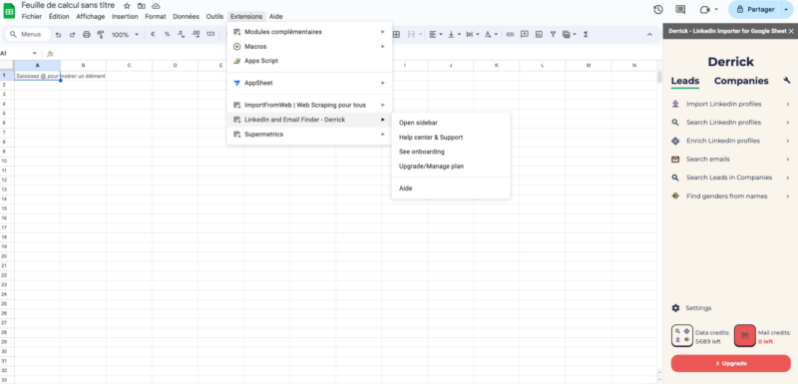Open the Functions sigma icon
The width and height of the screenshot is (798, 384).
click(586, 35)
